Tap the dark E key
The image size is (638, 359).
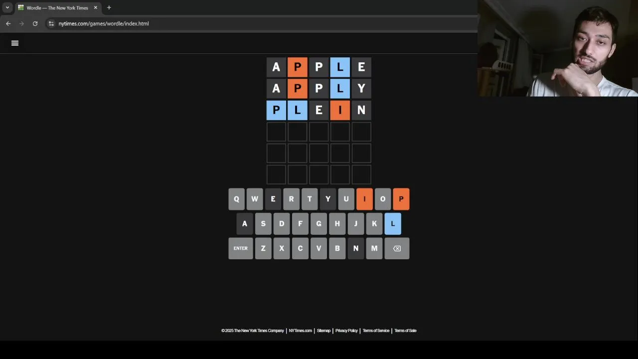[273, 199]
